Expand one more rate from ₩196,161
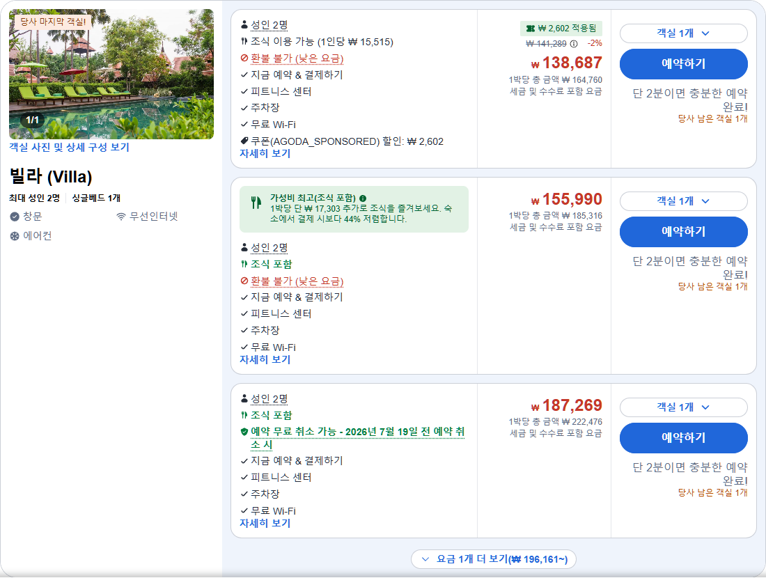766x578 pixels. click(x=494, y=559)
